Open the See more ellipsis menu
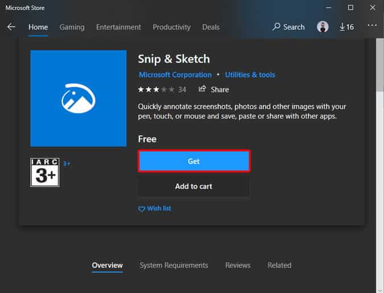384x293 pixels. [x=371, y=25]
